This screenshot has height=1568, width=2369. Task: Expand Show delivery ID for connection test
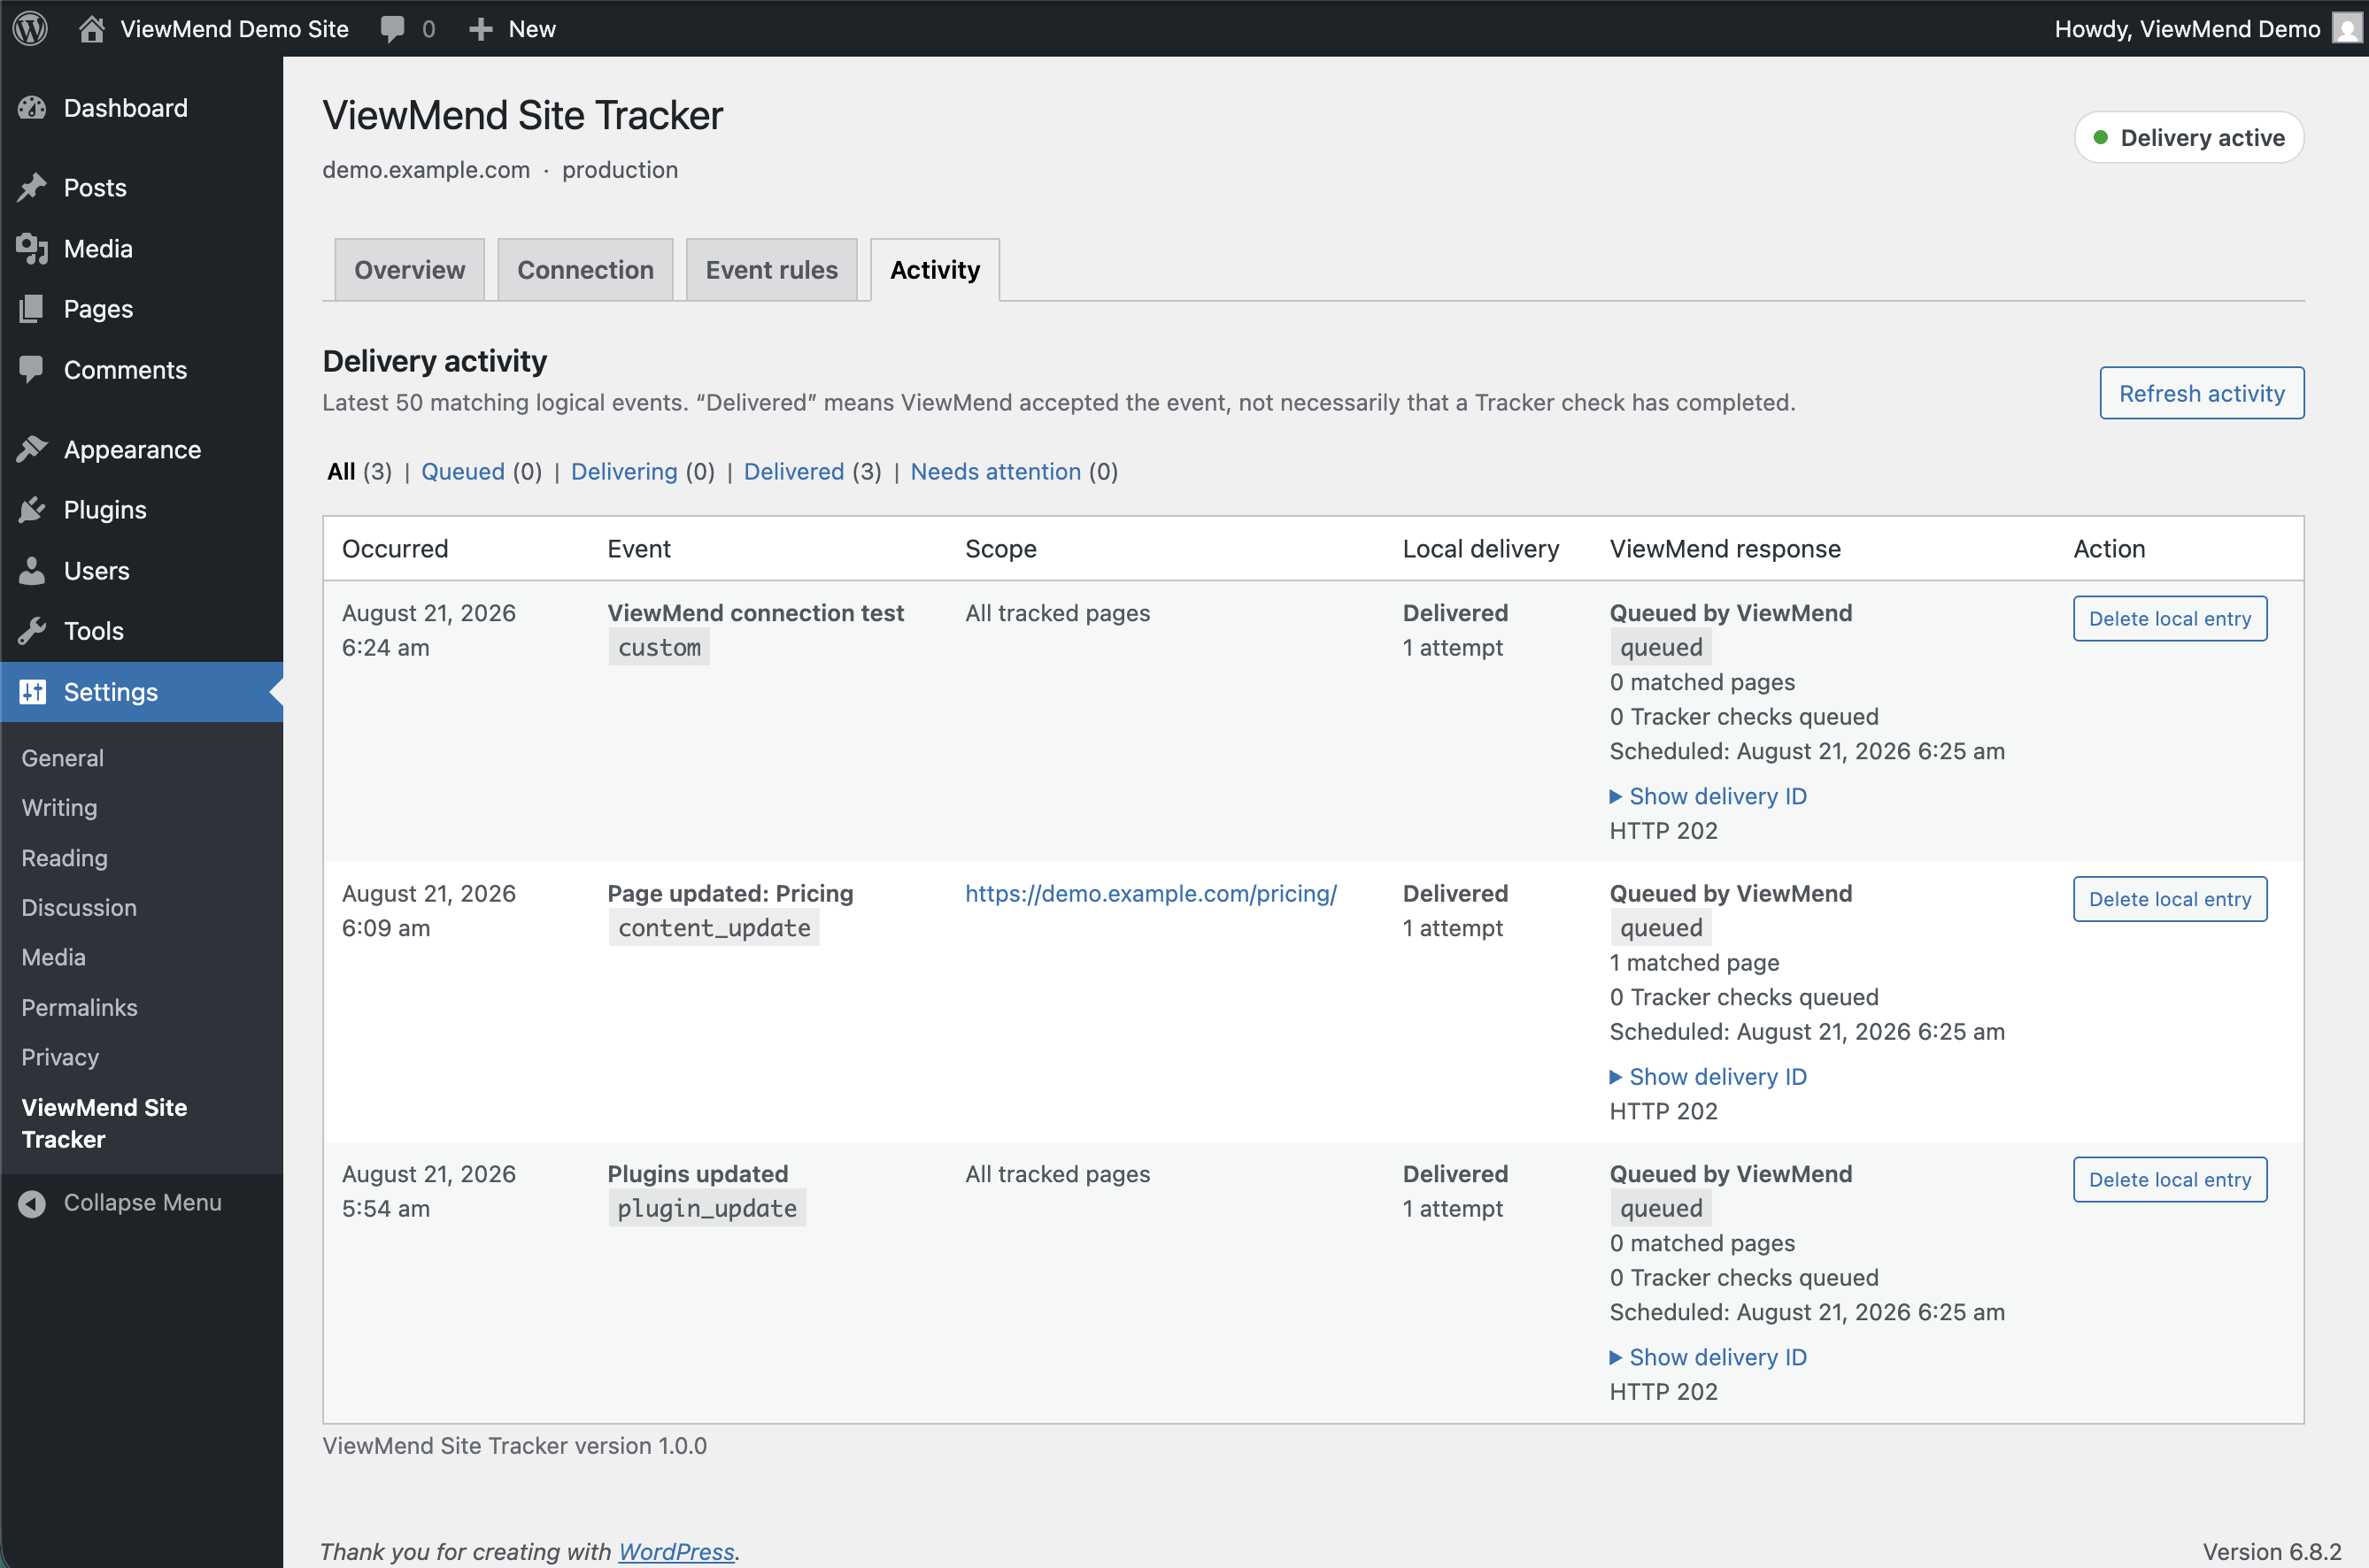click(x=1708, y=796)
